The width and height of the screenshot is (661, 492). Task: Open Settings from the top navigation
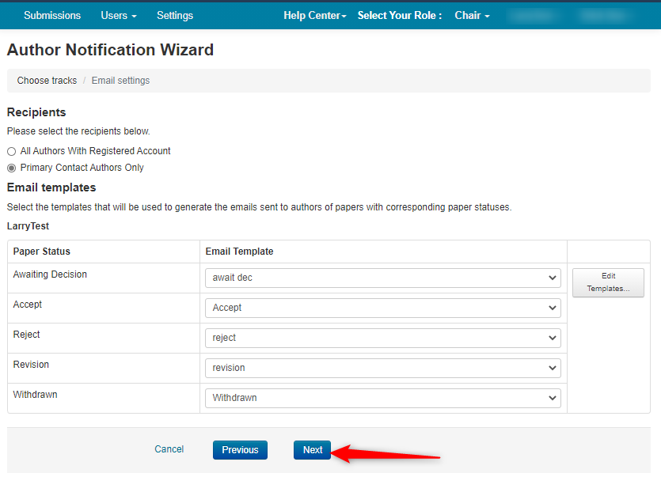[x=175, y=16]
